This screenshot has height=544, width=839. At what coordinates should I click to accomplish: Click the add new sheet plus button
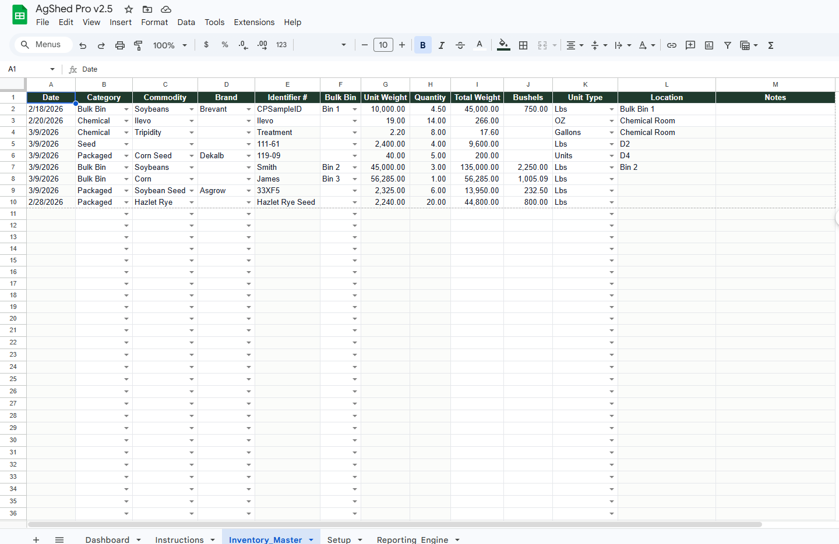(x=36, y=539)
